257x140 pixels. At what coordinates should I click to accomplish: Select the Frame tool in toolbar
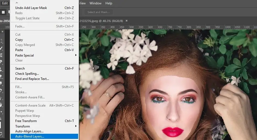coord(1,55)
